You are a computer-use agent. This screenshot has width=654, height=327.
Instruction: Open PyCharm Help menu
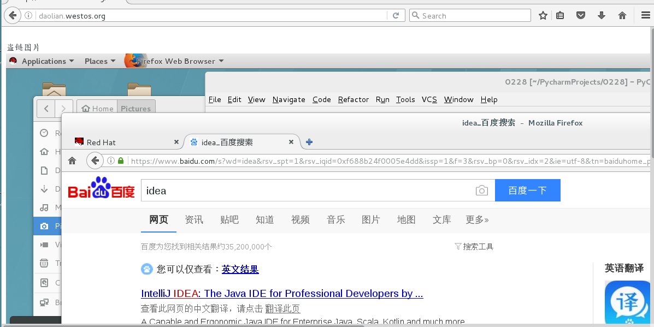489,99
